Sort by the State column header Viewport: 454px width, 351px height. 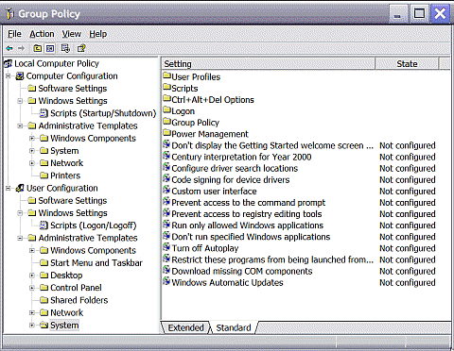click(x=407, y=64)
